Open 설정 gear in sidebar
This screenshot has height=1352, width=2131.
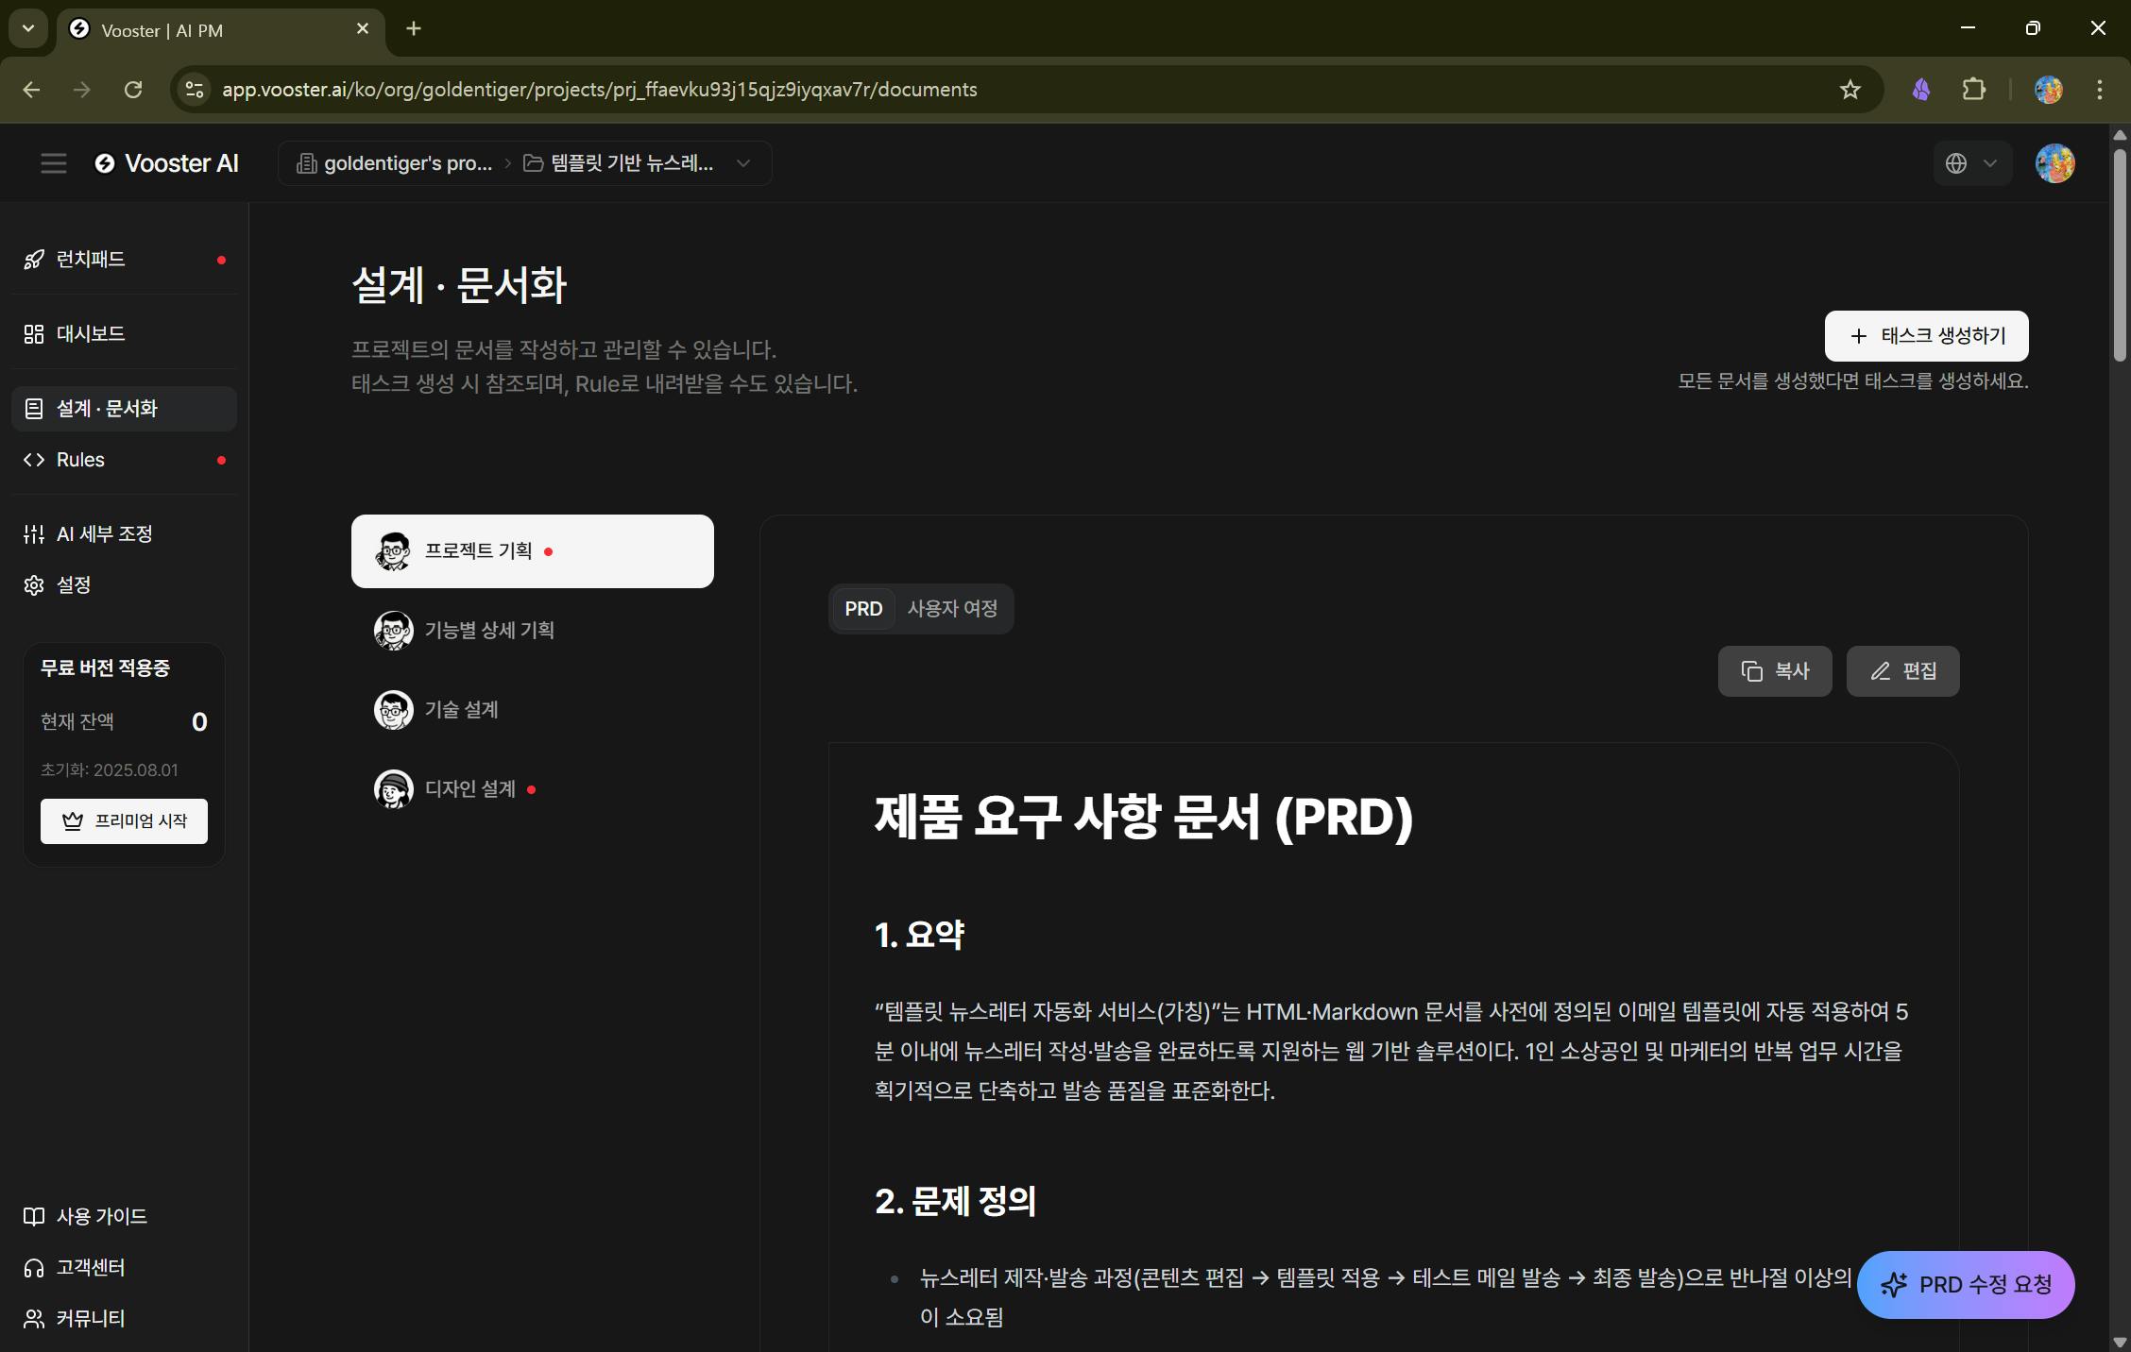74,585
